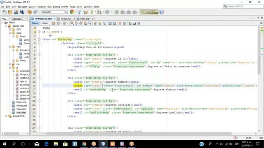Screen dimensions: 264x148
Task: Minimize the Projects panel
Action: tap(27, 19)
